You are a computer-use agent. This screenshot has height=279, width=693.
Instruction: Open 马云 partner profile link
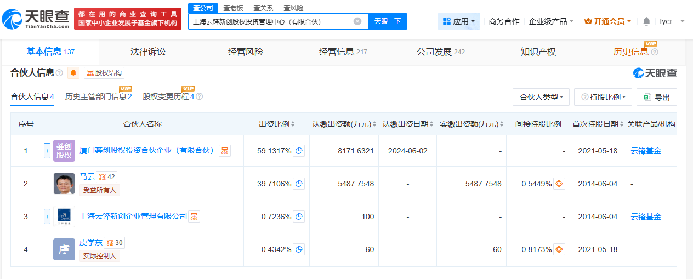click(87, 176)
